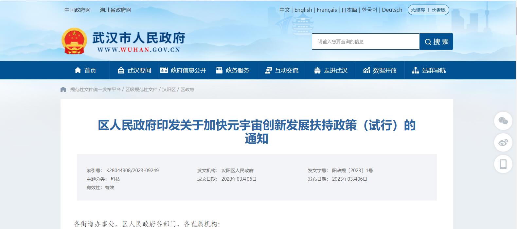This screenshot has width=517, height=229.
Task: Click the Weibo share icon
Action: point(503,142)
